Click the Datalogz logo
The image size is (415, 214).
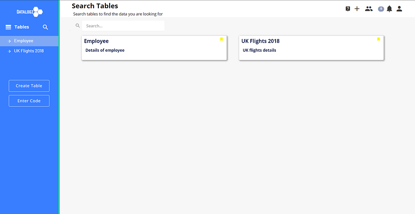click(29, 12)
